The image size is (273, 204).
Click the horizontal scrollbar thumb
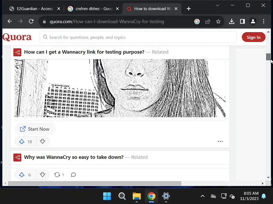click(x=95, y=183)
